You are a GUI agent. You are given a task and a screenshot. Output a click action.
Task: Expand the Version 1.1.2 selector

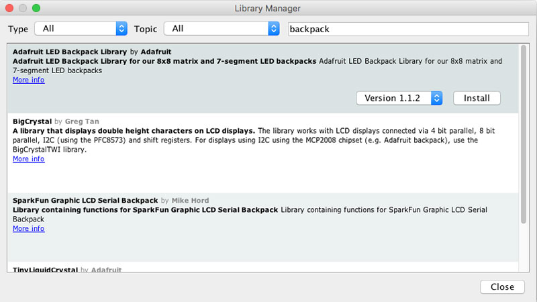(x=399, y=98)
